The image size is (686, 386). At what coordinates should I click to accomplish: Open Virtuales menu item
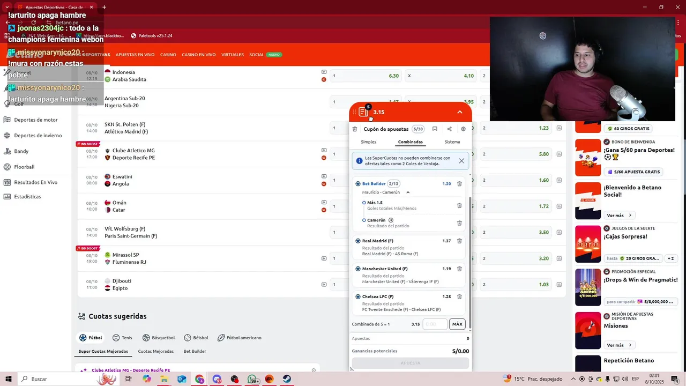pos(233,55)
